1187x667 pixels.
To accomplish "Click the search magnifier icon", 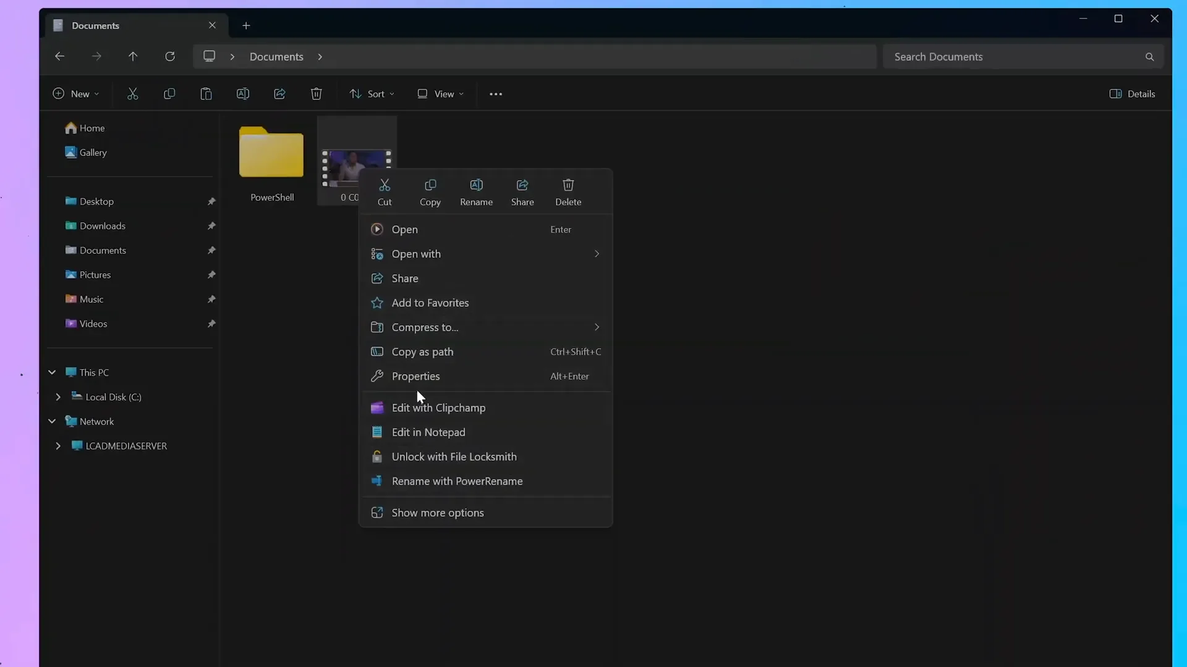I will click(x=1149, y=57).
